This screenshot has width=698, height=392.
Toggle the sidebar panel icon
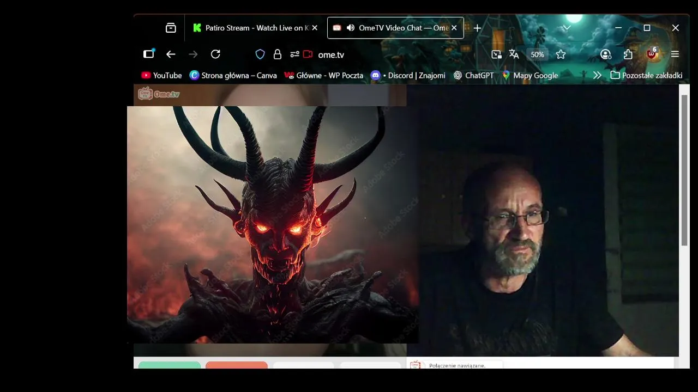(149, 54)
